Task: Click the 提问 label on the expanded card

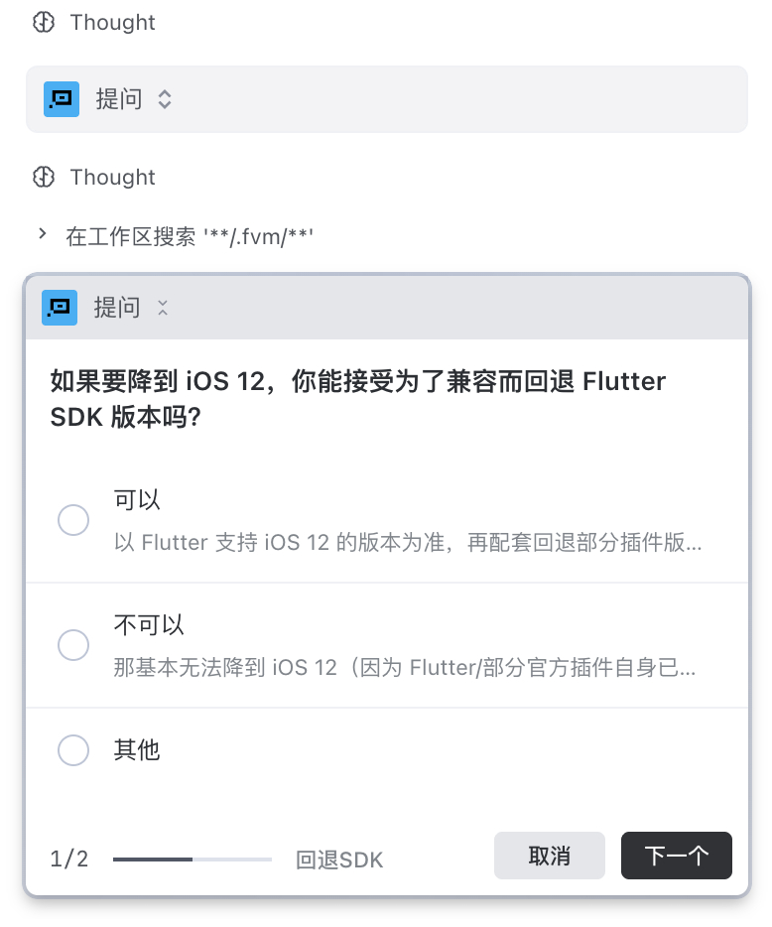Action: click(117, 308)
